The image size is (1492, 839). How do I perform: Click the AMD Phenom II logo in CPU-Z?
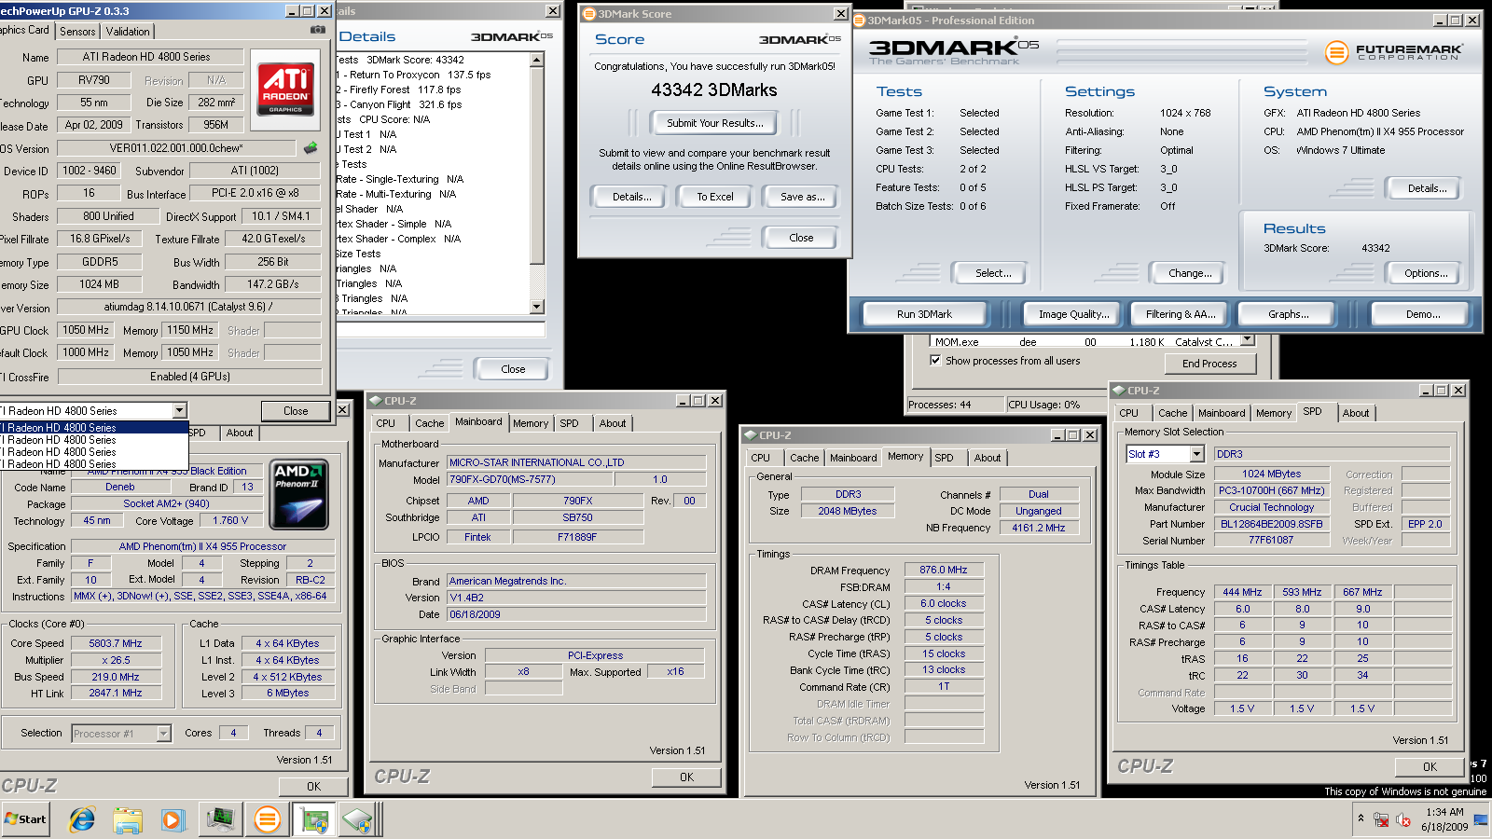[x=298, y=495]
